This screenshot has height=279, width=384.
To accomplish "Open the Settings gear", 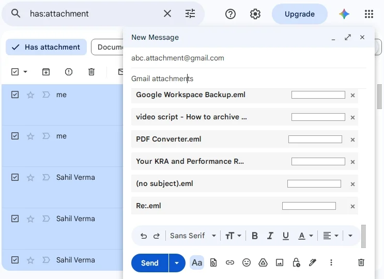I will coord(255,14).
